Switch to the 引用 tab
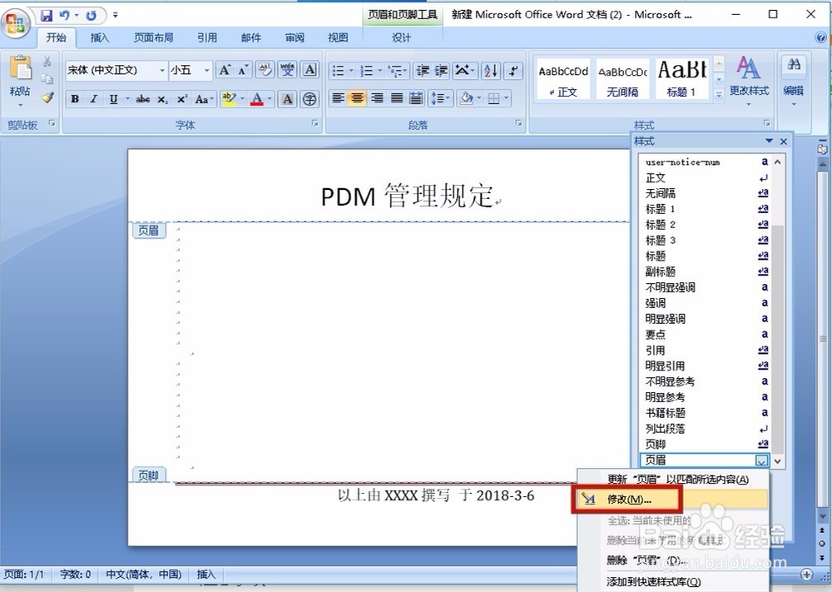Viewport: 832px width, 592px height. [207, 37]
